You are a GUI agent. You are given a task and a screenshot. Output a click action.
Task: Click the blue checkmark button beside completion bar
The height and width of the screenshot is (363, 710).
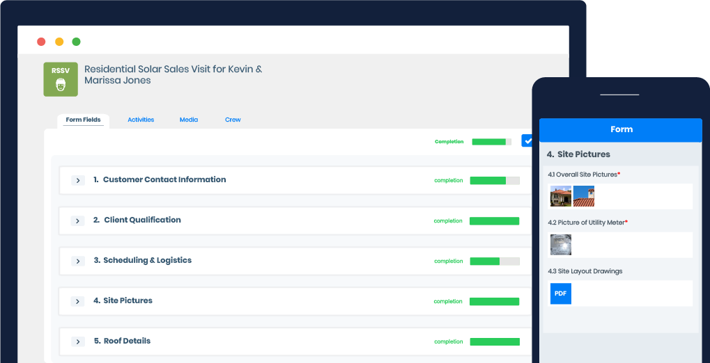pyautogui.click(x=527, y=140)
